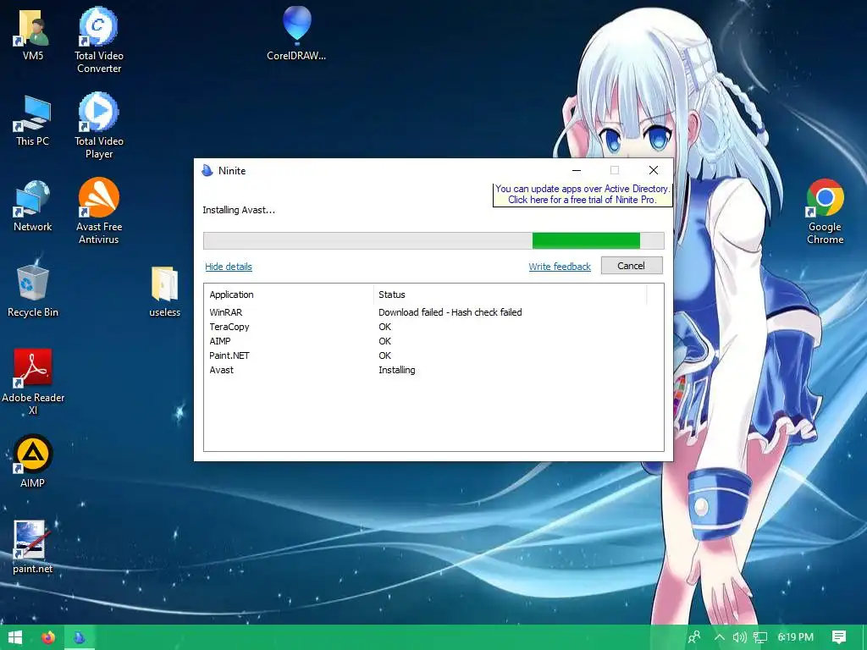Open Avast Free Antivirus shortcut
Screen dimensions: 867x650
pos(99,211)
